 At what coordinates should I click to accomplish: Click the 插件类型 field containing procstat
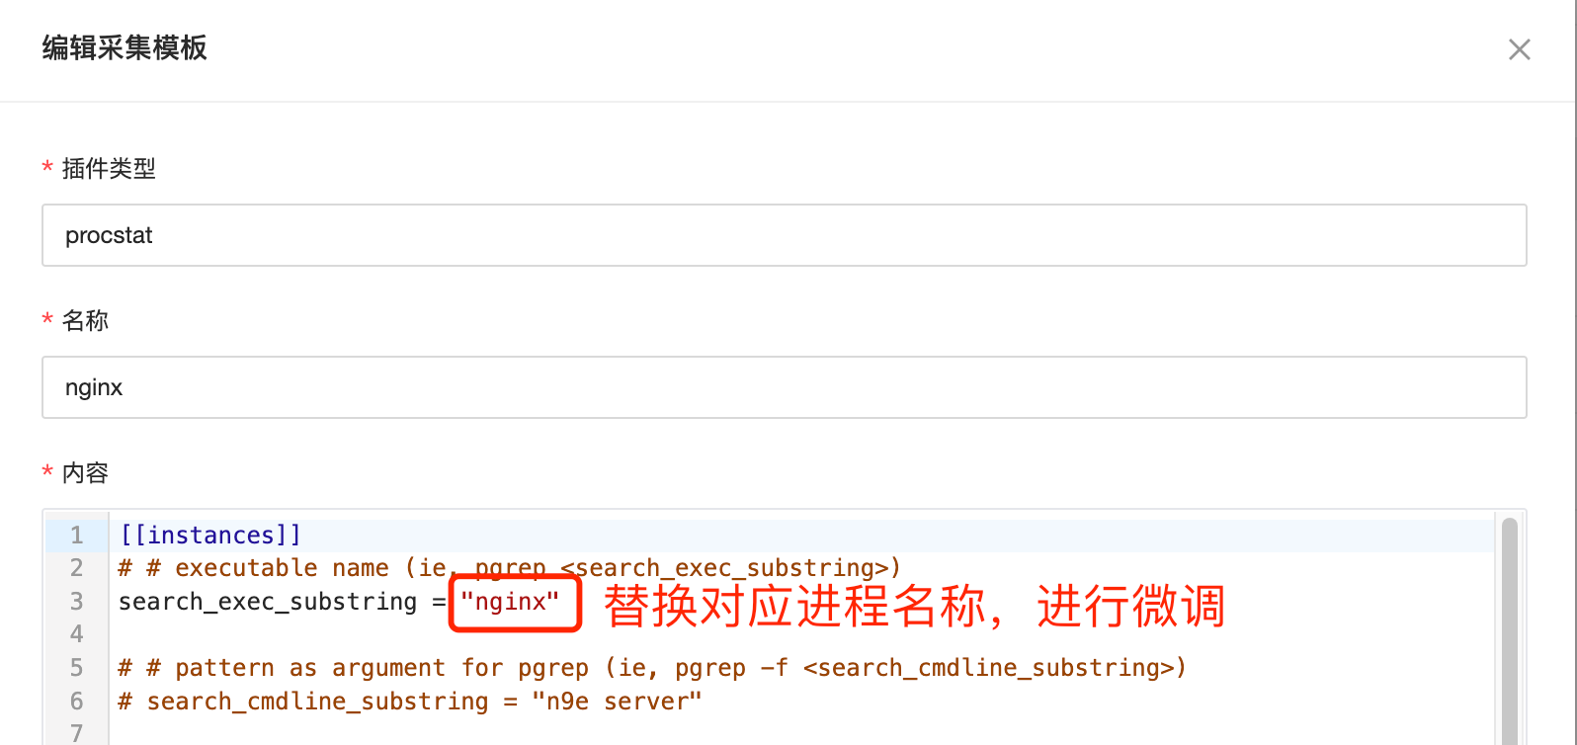pyautogui.click(x=785, y=235)
